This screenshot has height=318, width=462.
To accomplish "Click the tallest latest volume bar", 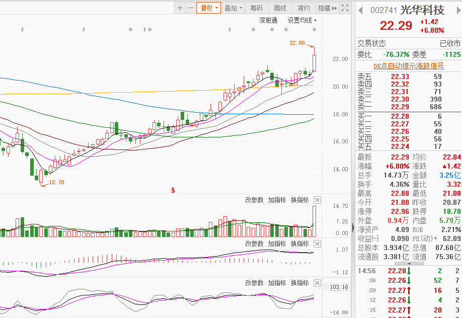I will tap(315, 221).
